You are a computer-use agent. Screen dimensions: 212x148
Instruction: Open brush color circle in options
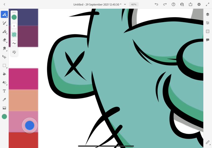click(x=14, y=17)
